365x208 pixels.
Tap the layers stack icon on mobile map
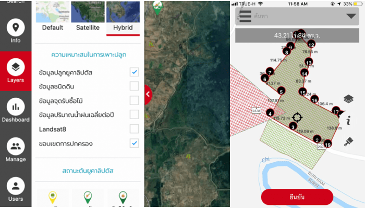coord(348,99)
